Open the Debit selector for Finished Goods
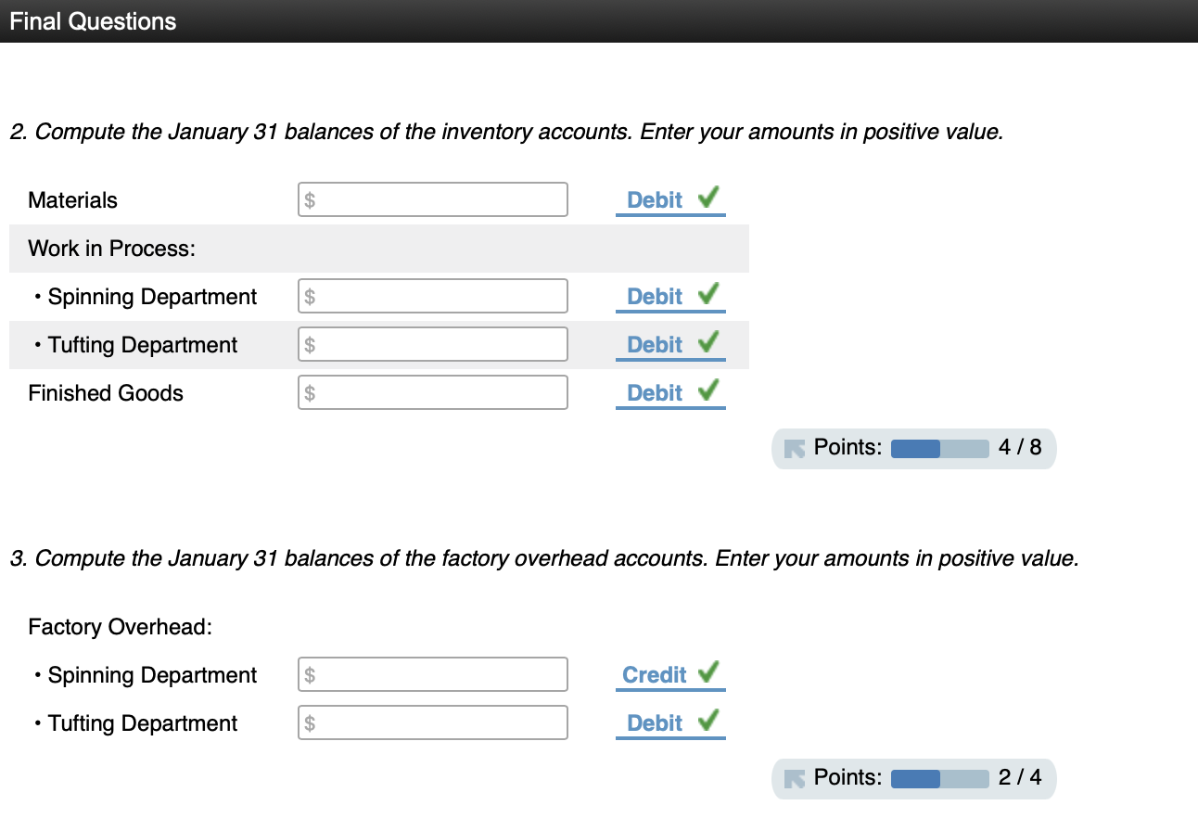The image size is (1198, 831). [656, 392]
